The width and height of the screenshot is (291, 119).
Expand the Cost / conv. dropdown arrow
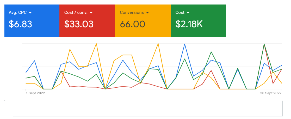91,13
